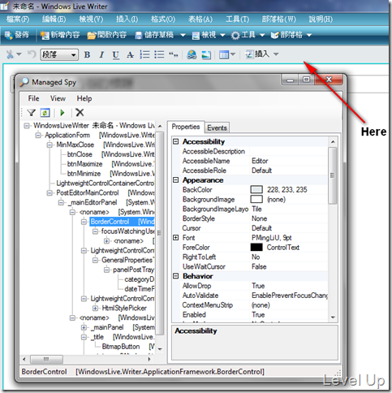Click the View icon in Writer command bar

196,36
